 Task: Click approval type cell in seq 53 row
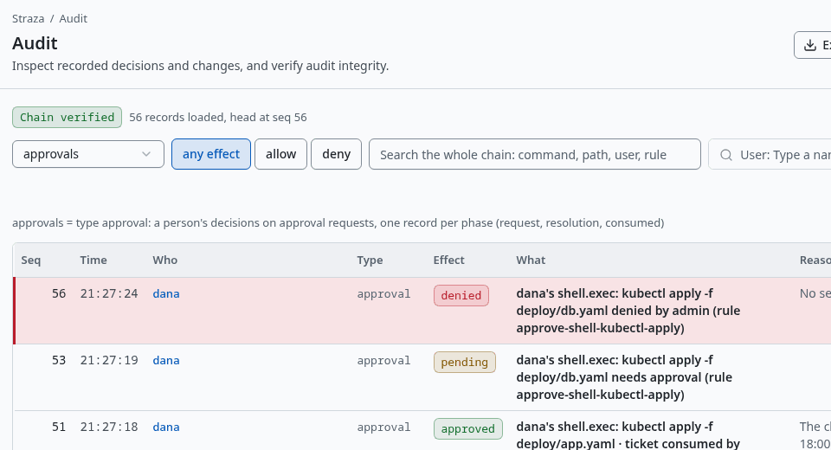383,360
